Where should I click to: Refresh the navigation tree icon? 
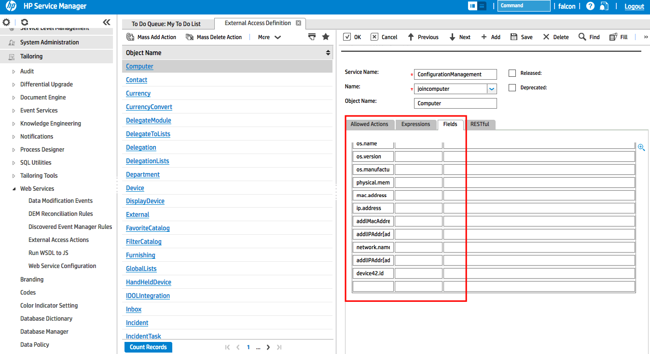point(25,22)
